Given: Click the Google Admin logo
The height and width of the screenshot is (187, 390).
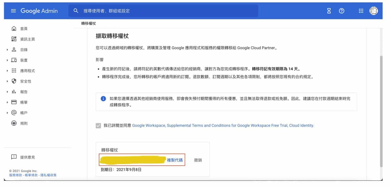Looking at the screenshot, I should [39, 11].
